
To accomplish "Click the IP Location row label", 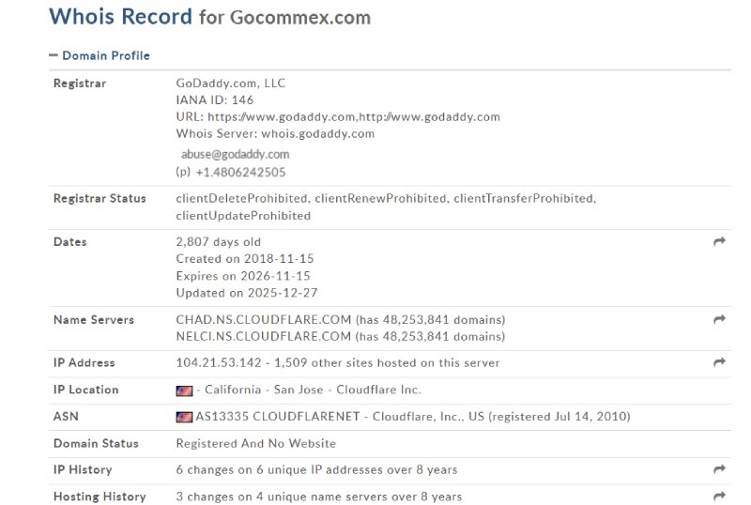I will click(x=85, y=390).
